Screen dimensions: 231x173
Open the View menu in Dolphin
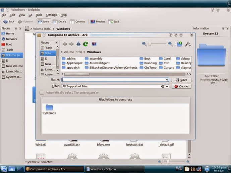tap(22, 15)
